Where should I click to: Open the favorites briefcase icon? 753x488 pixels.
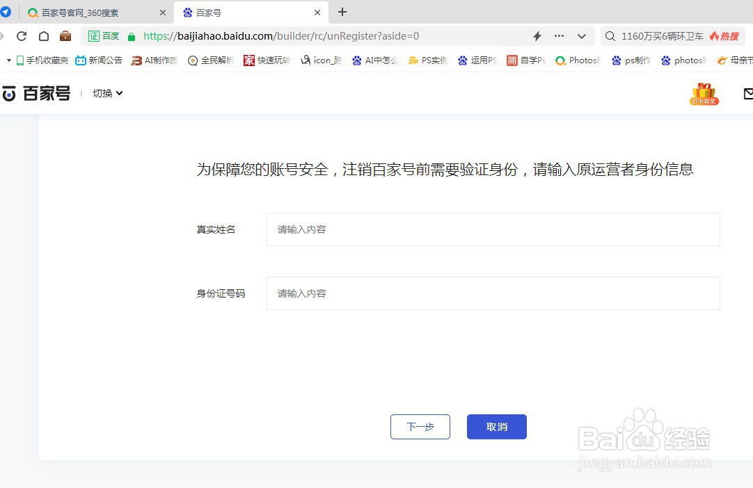point(65,35)
